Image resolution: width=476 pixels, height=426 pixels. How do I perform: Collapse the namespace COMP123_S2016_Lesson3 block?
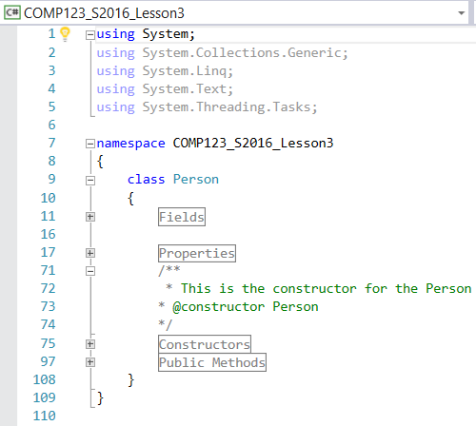click(x=90, y=144)
